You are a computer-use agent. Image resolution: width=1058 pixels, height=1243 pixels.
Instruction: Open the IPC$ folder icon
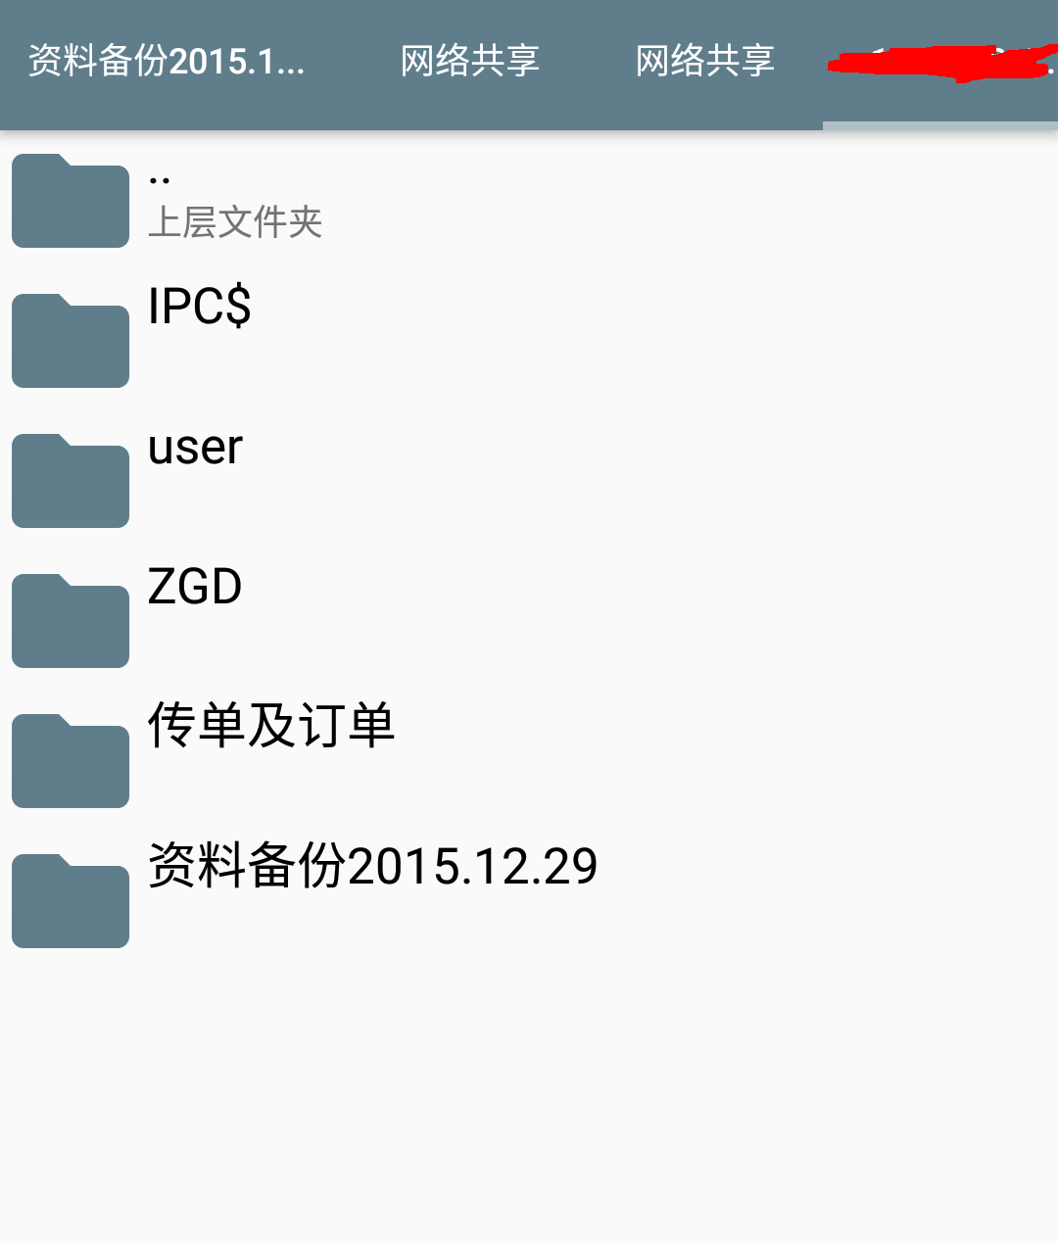[x=71, y=341]
